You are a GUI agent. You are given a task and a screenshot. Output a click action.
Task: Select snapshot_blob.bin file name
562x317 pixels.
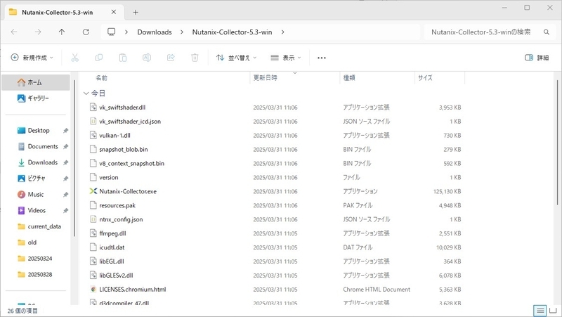pyautogui.click(x=124, y=149)
